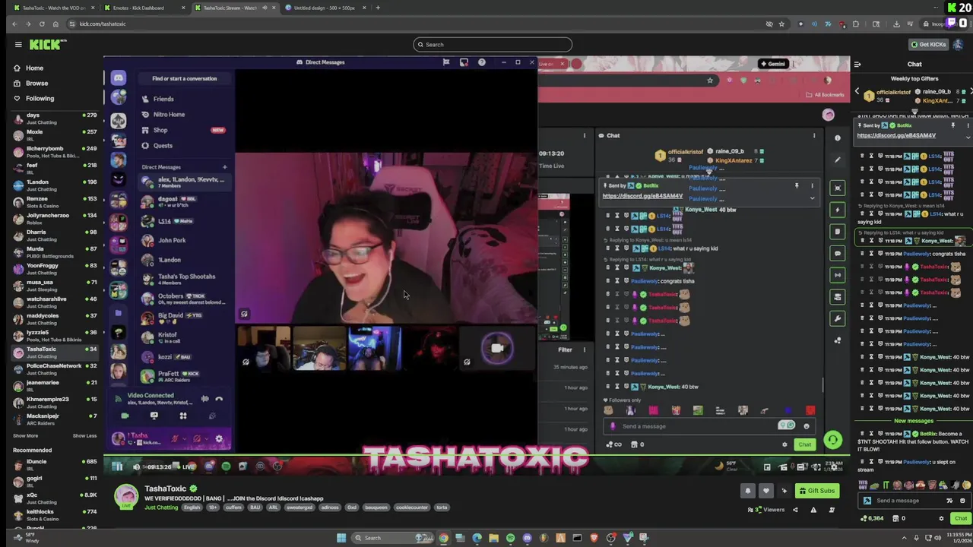The height and width of the screenshot is (547, 973).
Task: Open the pinned discord.gg link in chat
Action: (x=896, y=135)
